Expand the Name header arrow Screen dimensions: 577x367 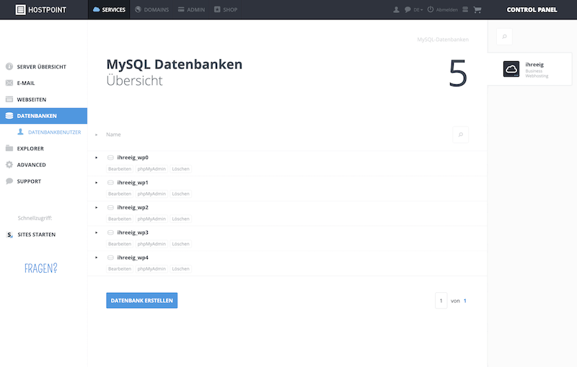tap(97, 135)
